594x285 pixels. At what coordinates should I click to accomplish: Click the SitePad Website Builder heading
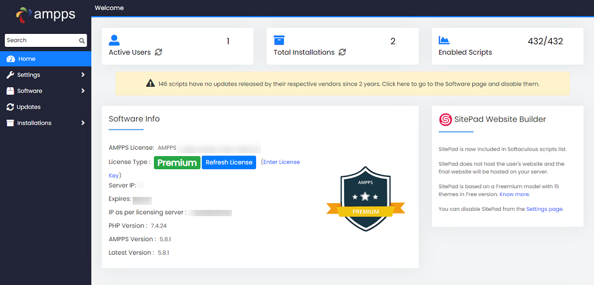point(500,119)
